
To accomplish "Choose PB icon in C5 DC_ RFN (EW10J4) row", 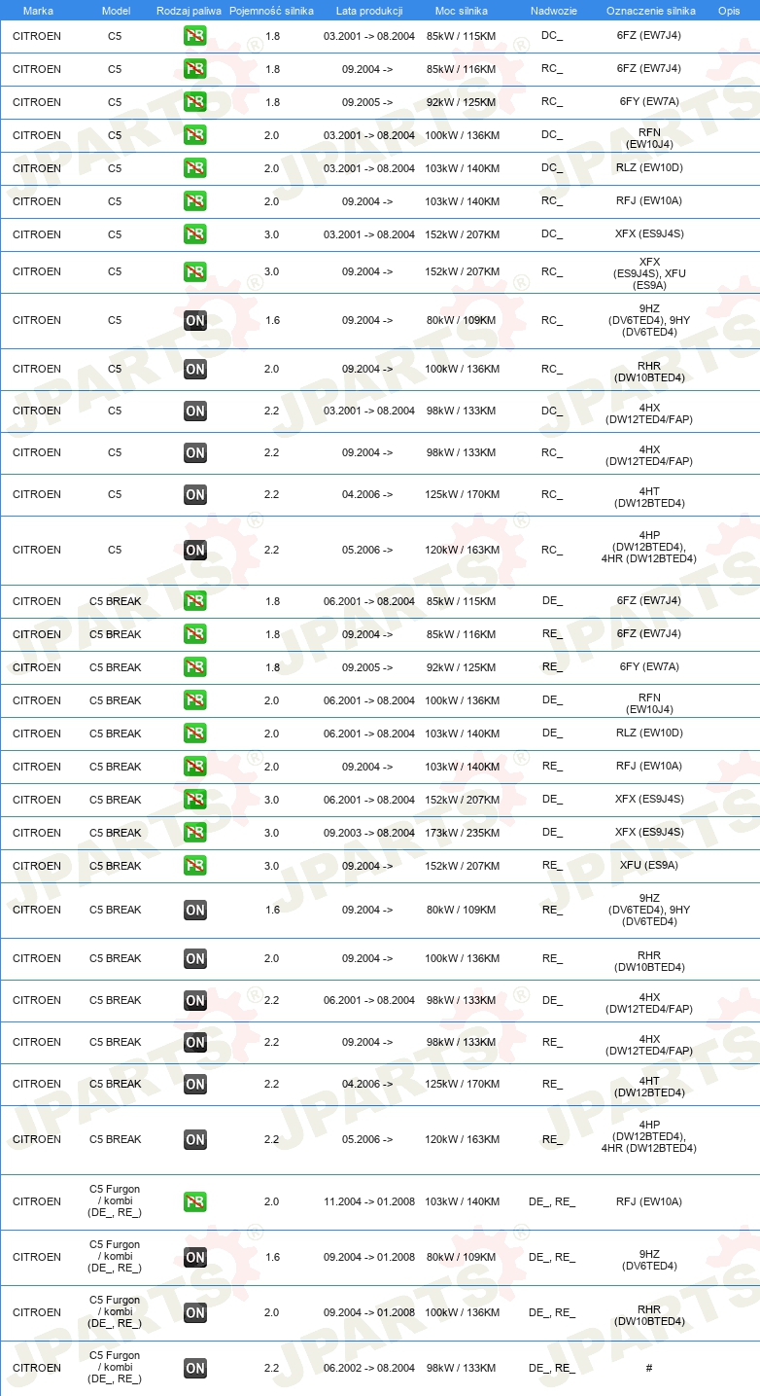I will [x=194, y=135].
